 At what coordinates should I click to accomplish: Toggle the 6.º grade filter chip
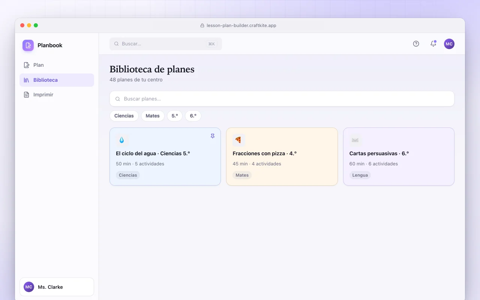[193, 116]
